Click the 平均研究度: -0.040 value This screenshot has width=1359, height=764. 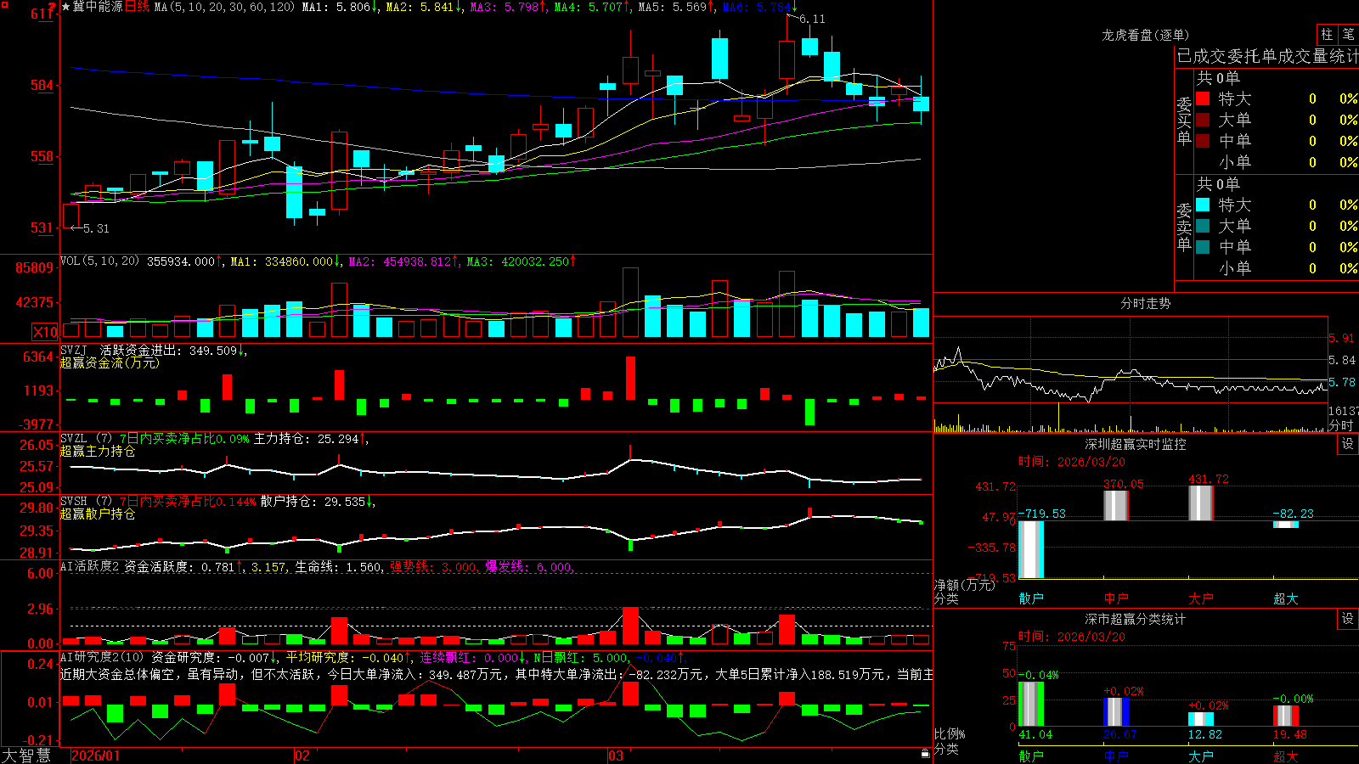(348, 658)
